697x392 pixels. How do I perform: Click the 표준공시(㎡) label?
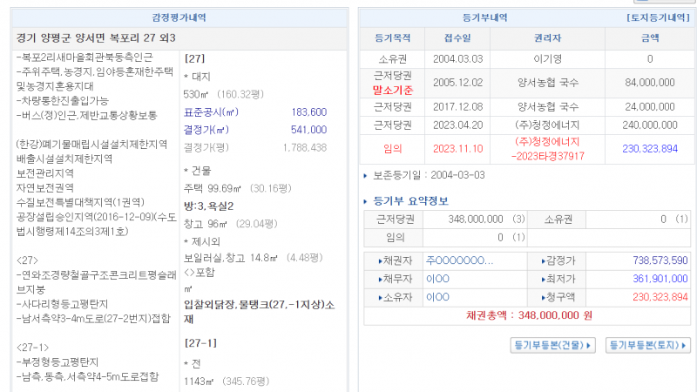(x=211, y=112)
